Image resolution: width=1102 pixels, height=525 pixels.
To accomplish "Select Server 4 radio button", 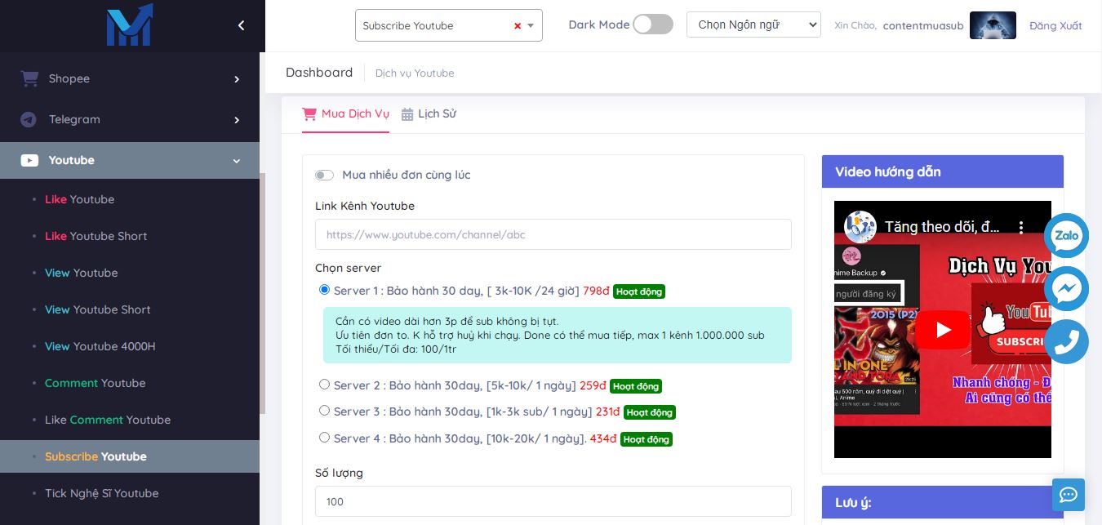I will (x=325, y=438).
